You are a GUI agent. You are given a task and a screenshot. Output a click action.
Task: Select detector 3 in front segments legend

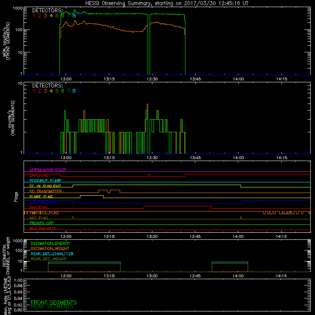[45, 15]
